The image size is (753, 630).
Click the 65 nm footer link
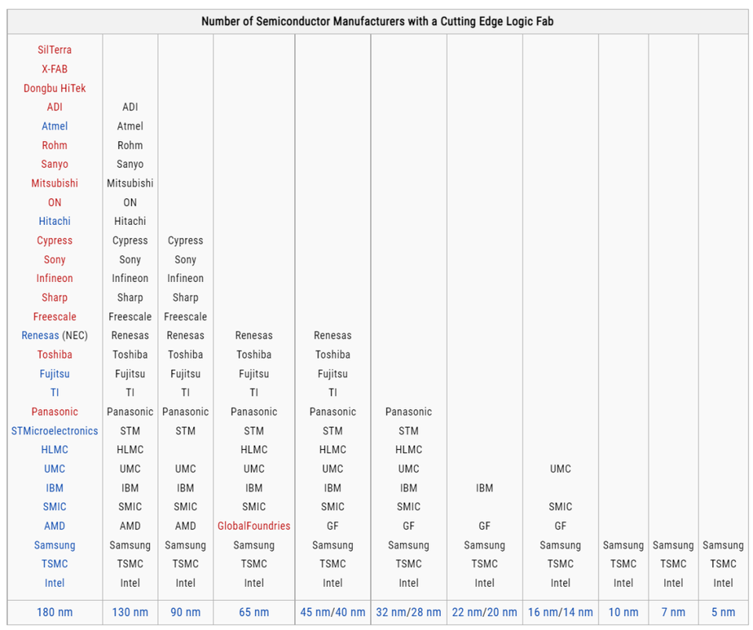[x=254, y=612]
